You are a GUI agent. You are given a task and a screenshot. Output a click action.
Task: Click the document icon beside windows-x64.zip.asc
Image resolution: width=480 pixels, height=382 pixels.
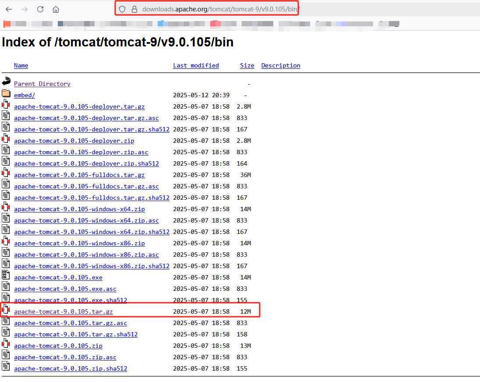coord(6,218)
